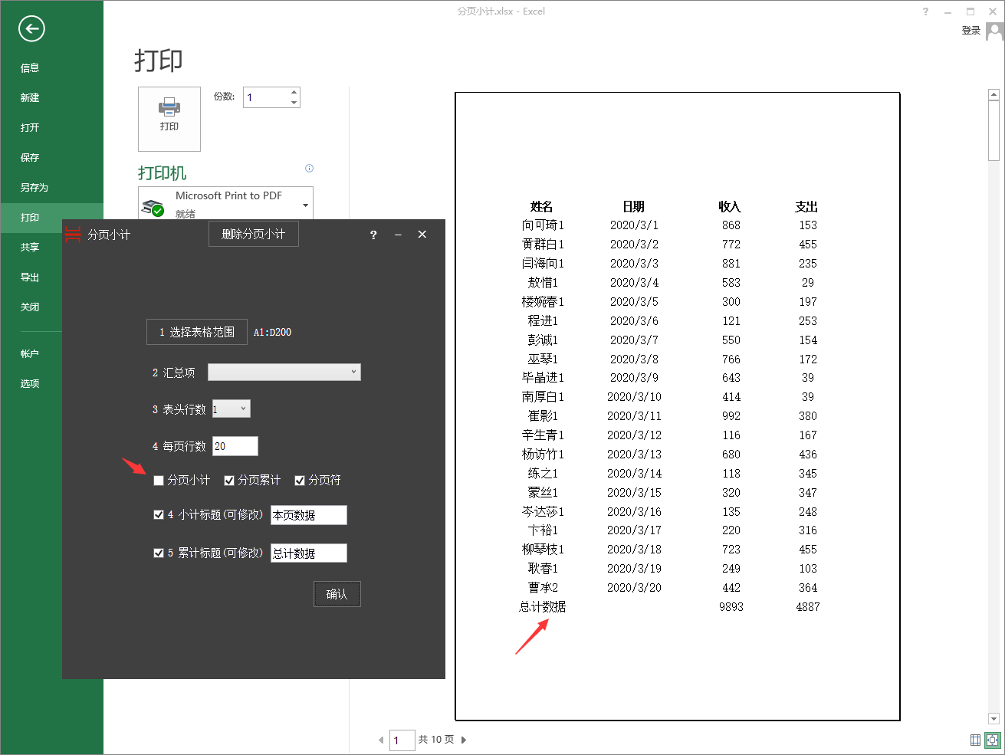This screenshot has height=755, width=1005.
Task: Click 总计数据 row label in preview
Action: (543, 607)
